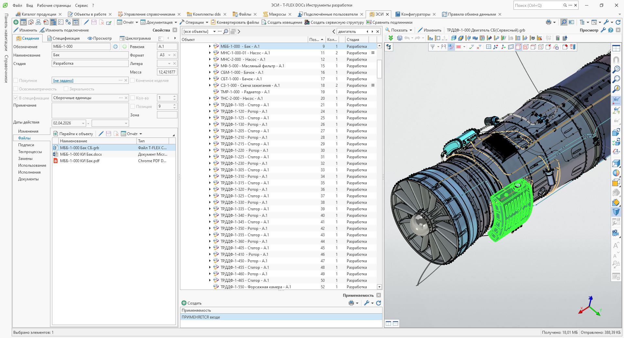The height and width of the screenshot is (338, 624).
Task: Select the МББ-1-000 КИ Бак.pdf file
Action: [80, 161]
